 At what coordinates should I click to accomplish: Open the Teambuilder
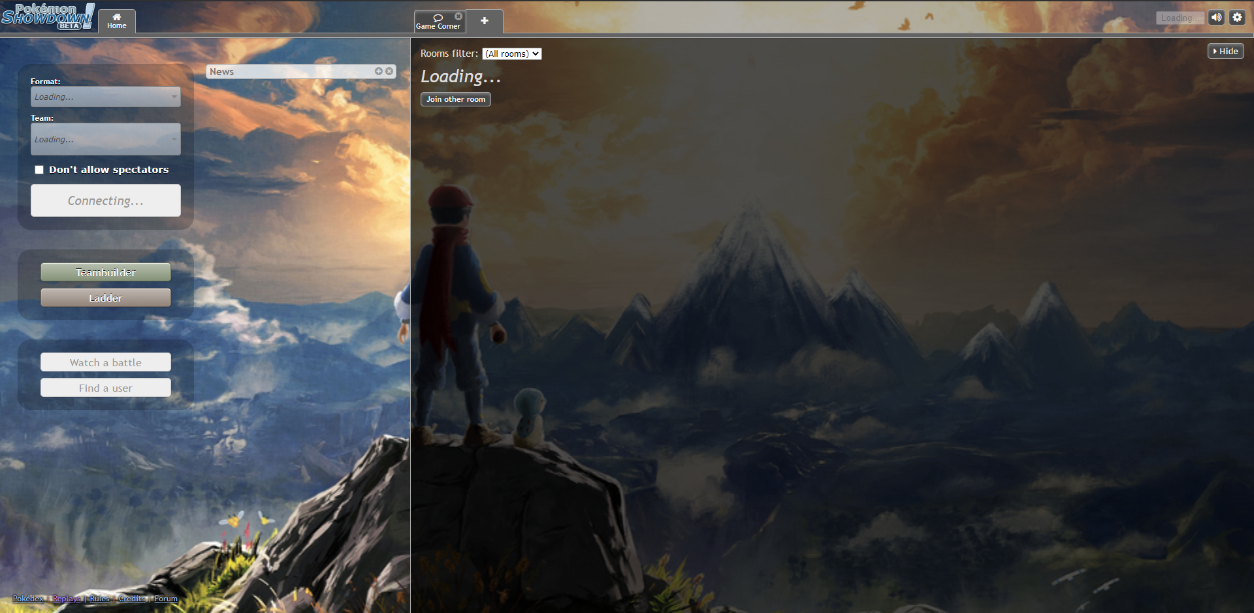pyautogui.click(x=106, y=272)
